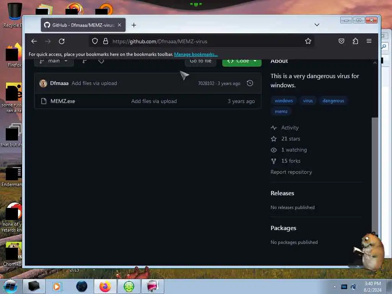This screenshot has width=392, height=294.
Task: Open tracking protection shield icon
Action: pyautogui.click(x=95, y=41)
